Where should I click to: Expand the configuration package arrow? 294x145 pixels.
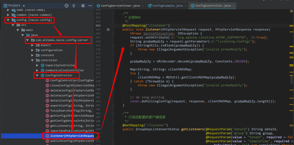tap(32, 50)
